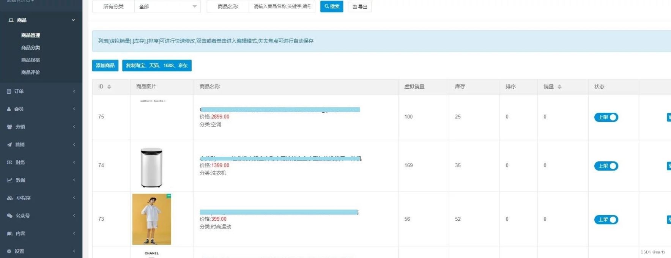671x258 pixels.
Task: Open 商品分类 in the sidebar submenu
Action: [x=30, y=48]
